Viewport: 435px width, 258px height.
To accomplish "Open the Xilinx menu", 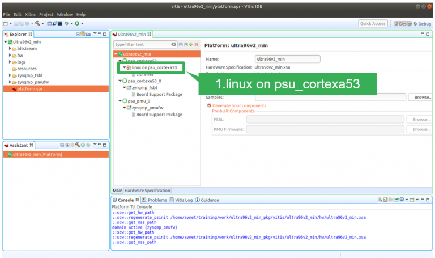I will click(x=31, y=14).
